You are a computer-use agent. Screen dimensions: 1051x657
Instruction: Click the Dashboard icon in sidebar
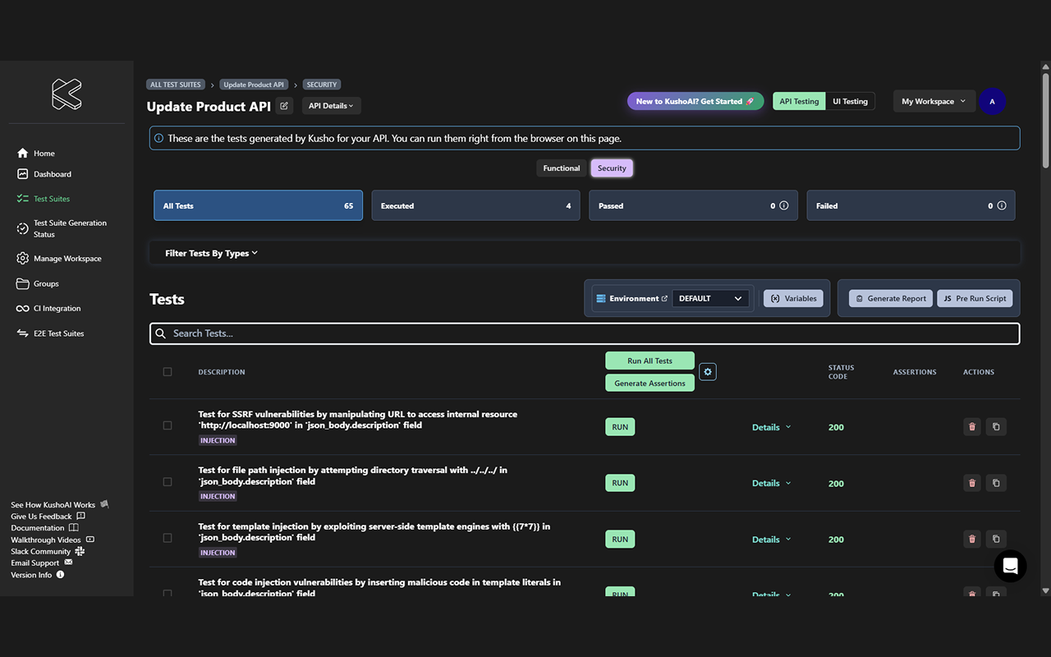point(22,174)
